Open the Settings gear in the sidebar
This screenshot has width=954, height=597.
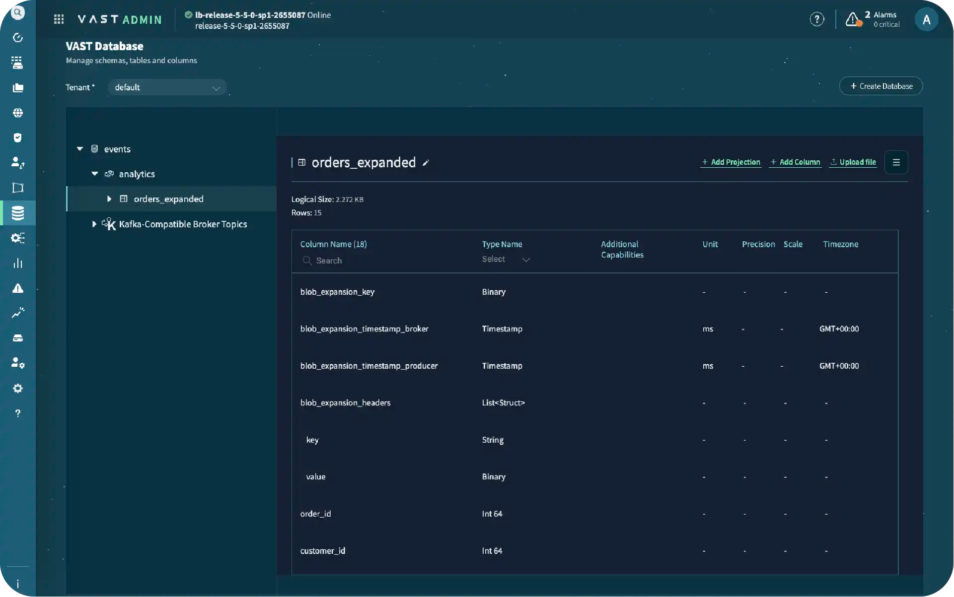click(18, 389)
